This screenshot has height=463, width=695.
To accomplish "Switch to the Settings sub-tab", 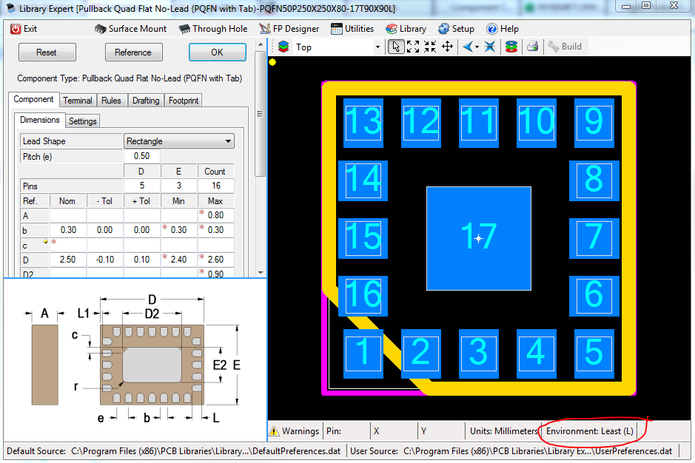I will point(82,121).
